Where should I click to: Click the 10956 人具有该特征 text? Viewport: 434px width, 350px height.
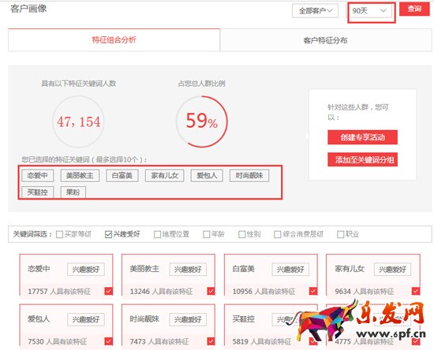tap(264, 292)
